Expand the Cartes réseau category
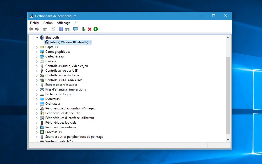Image resolution: width=262 pixels, height=164 pixels. [x=37, y=56]
